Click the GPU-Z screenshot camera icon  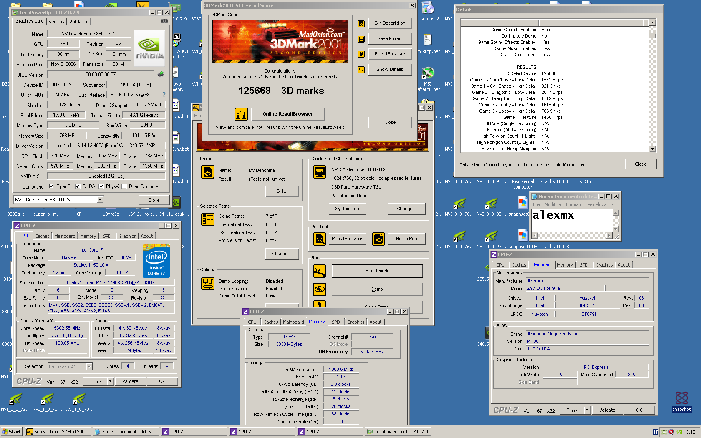164,21
